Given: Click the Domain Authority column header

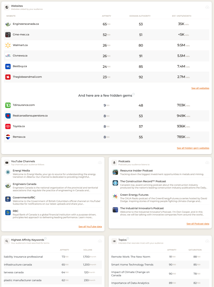Looking at the screenshot, I should (x=140, y=16).
